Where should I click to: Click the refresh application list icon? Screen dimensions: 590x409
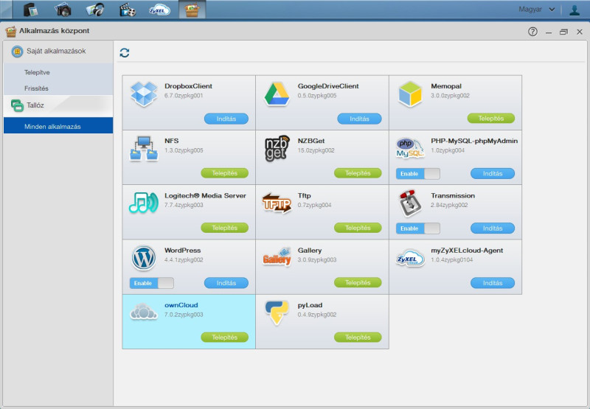(x=125, y=53)
